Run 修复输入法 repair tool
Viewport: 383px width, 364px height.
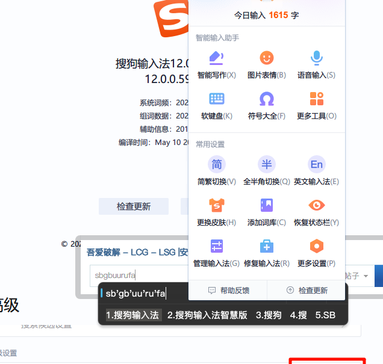coord(267,253)
